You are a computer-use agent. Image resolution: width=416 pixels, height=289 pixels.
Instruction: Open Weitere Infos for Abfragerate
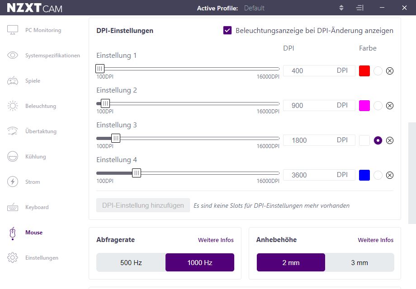point(215,240)
